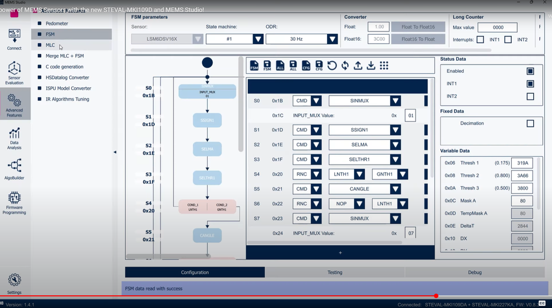552x308 pixels.
Task: Toggle the Long Counter INT1 checkbox
Action: click(x=480, y=40)
